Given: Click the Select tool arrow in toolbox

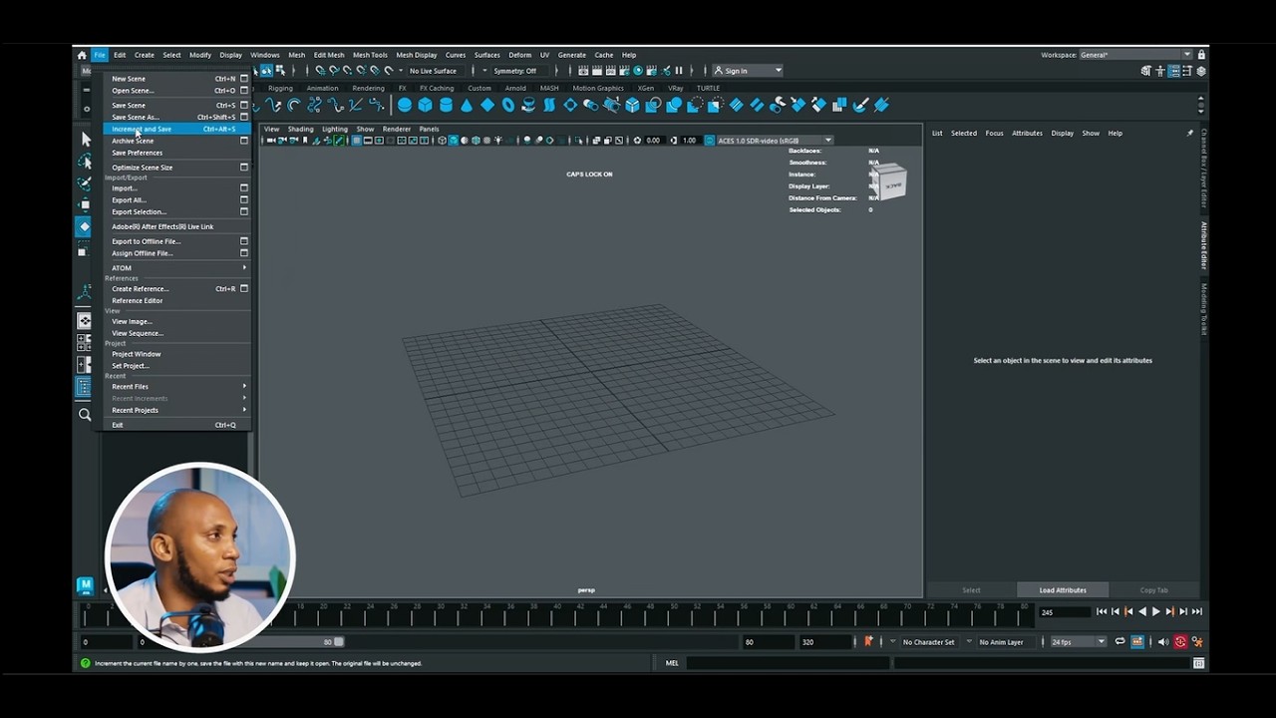Looking at the screenshot, I should (x=85, y=139).
